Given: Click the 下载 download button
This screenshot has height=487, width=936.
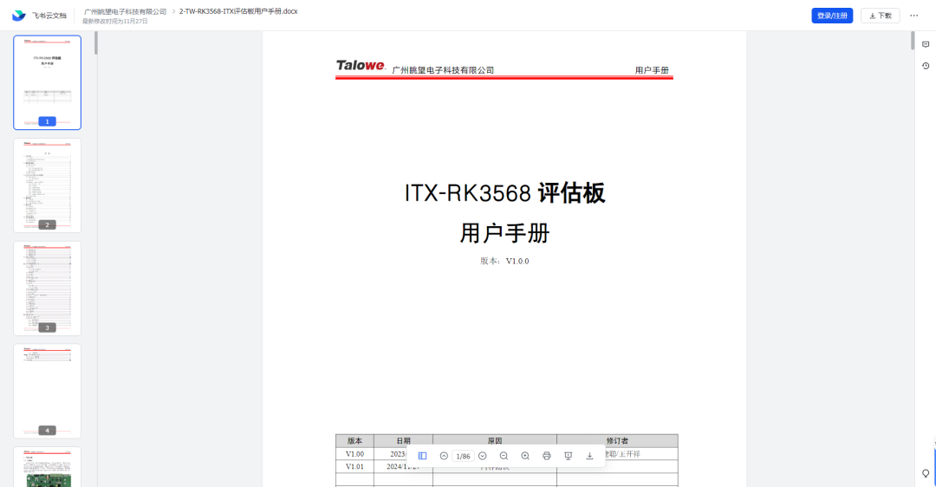Looking at the screenshot, I should pyautogui.click(x=881, y=16).
